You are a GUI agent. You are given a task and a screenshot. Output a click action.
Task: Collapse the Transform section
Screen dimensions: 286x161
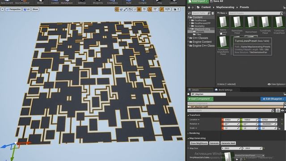(x=189, y=115)
